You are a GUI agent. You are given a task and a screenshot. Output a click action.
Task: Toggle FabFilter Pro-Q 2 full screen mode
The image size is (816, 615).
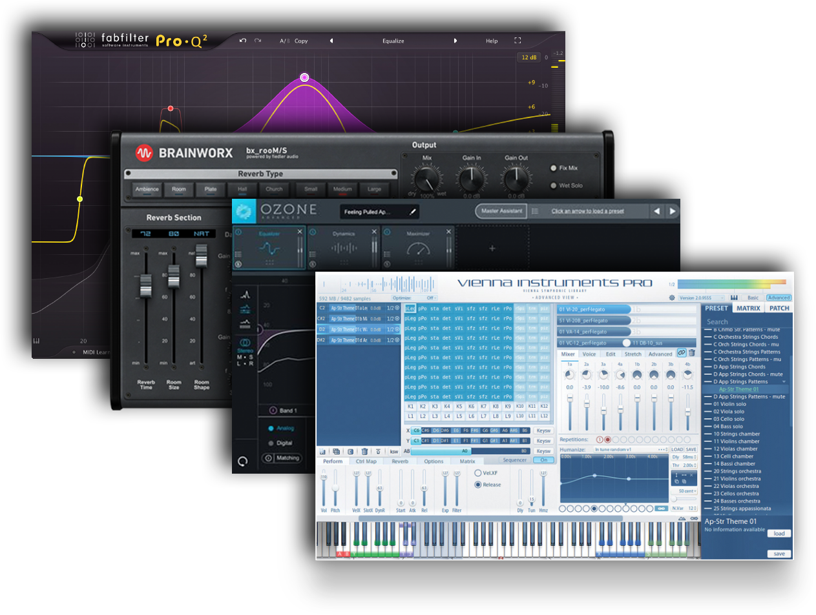coord(518,40)
